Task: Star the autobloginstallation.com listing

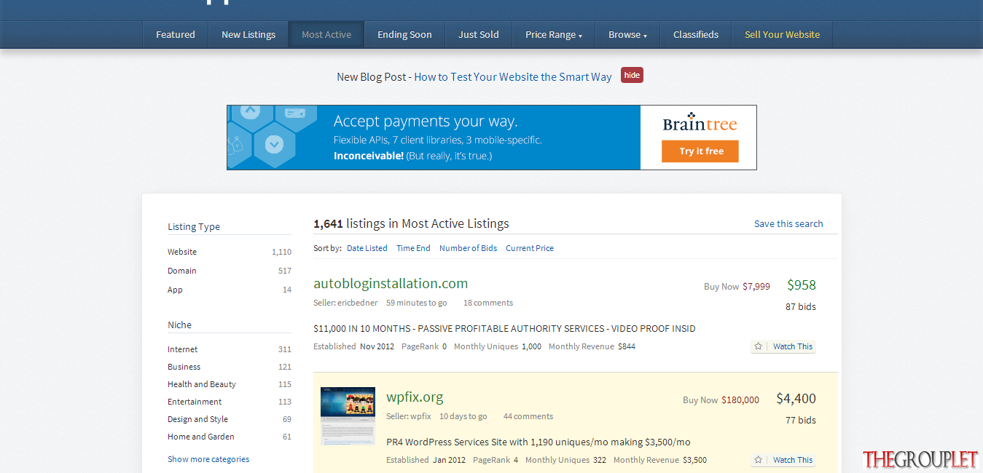Action: tap(759, 346)
